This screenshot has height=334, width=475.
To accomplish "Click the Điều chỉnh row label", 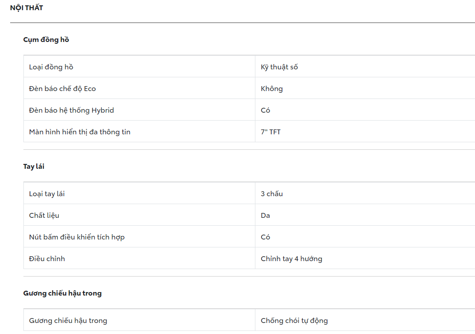I will click(47, 259).
